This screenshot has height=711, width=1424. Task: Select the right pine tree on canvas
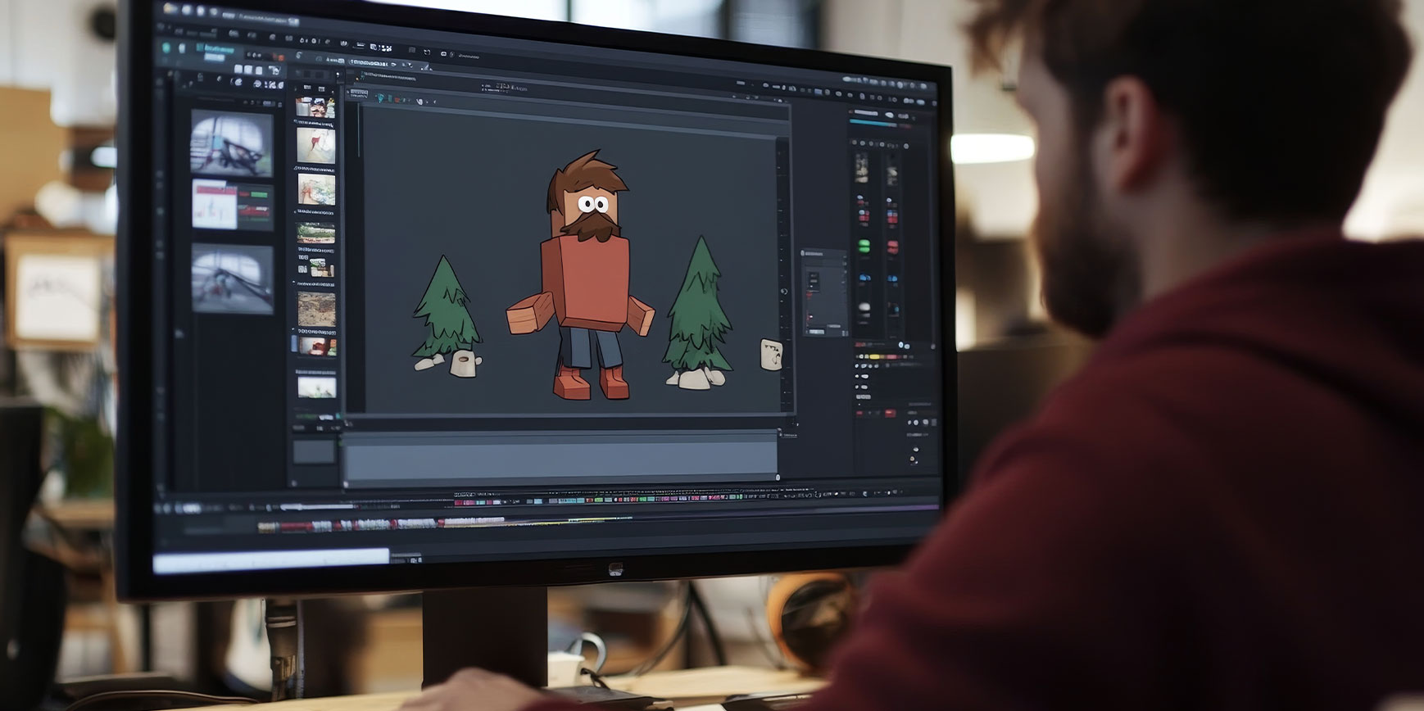pos(697,303)
